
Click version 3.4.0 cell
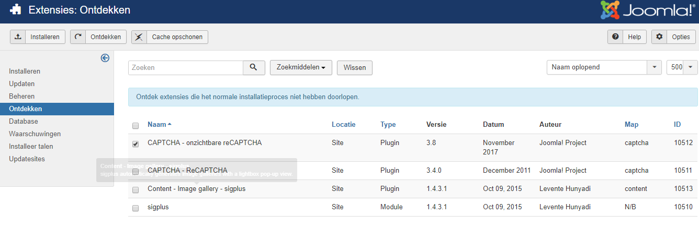click(x=434, y=171)
